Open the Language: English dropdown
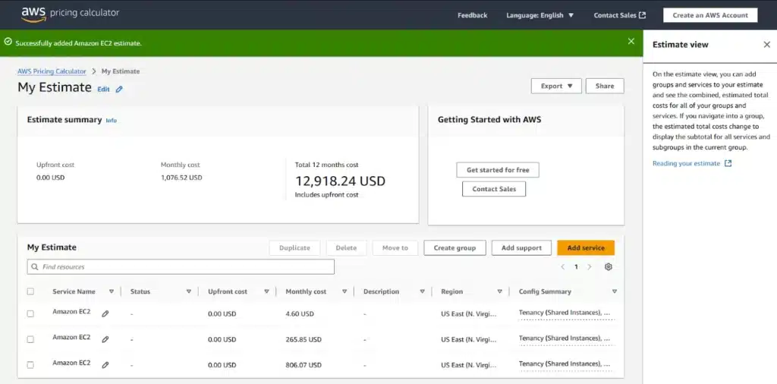This screenshot has width=777, height=384. pos(539,15)
